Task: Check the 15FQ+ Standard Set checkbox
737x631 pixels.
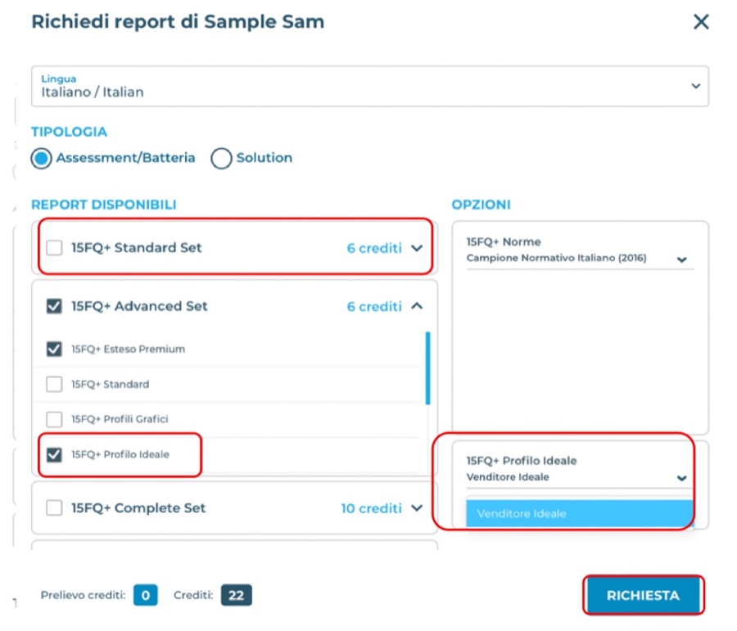Action: click(x=55, y=248)
